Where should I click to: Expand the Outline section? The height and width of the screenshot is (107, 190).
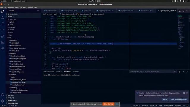[x=23, y=95]
